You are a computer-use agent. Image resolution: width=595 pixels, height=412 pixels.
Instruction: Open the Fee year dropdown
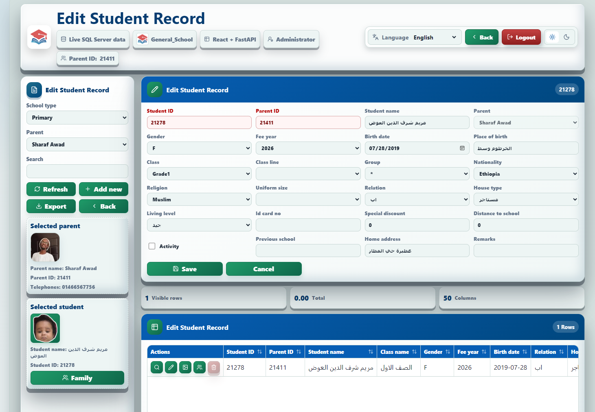tap(308, 148)
